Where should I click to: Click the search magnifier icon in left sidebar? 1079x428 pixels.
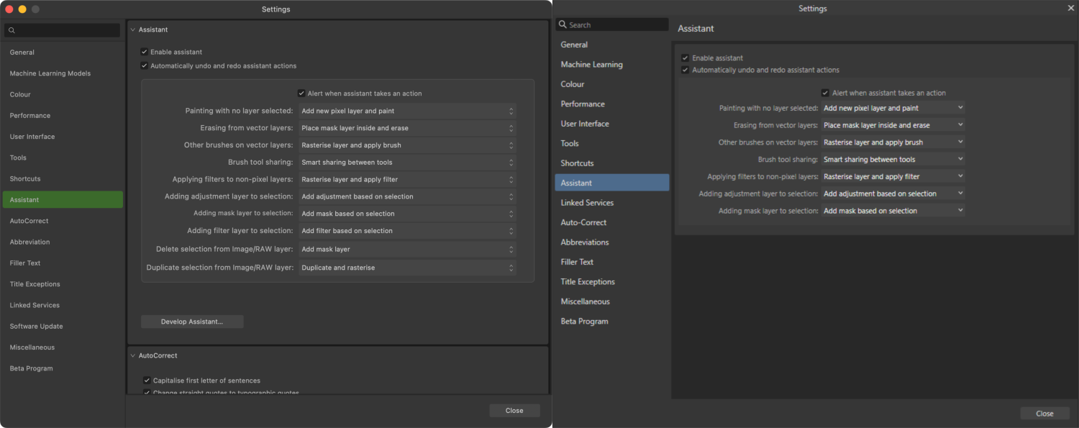coord(12,30)
